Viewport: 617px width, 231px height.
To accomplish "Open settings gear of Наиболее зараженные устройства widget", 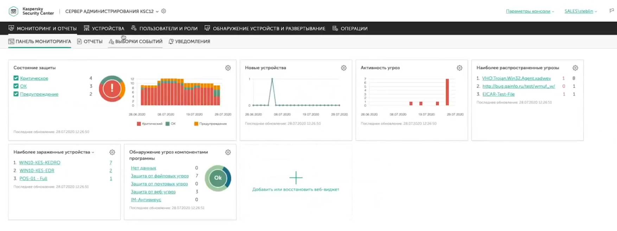I will click(x=112, y=152).
